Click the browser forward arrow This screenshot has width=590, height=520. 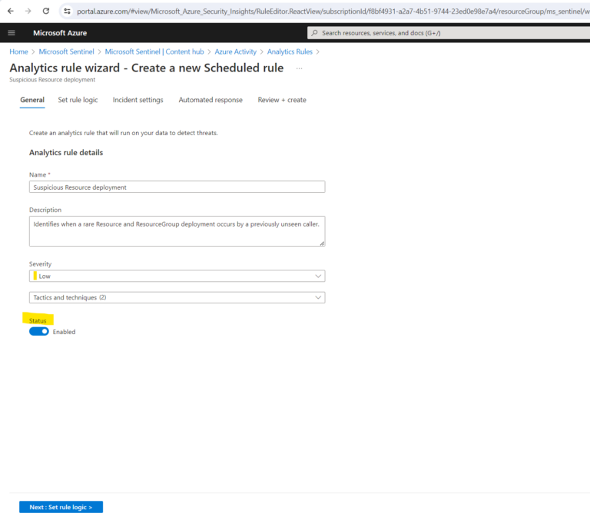pos(28,11)
